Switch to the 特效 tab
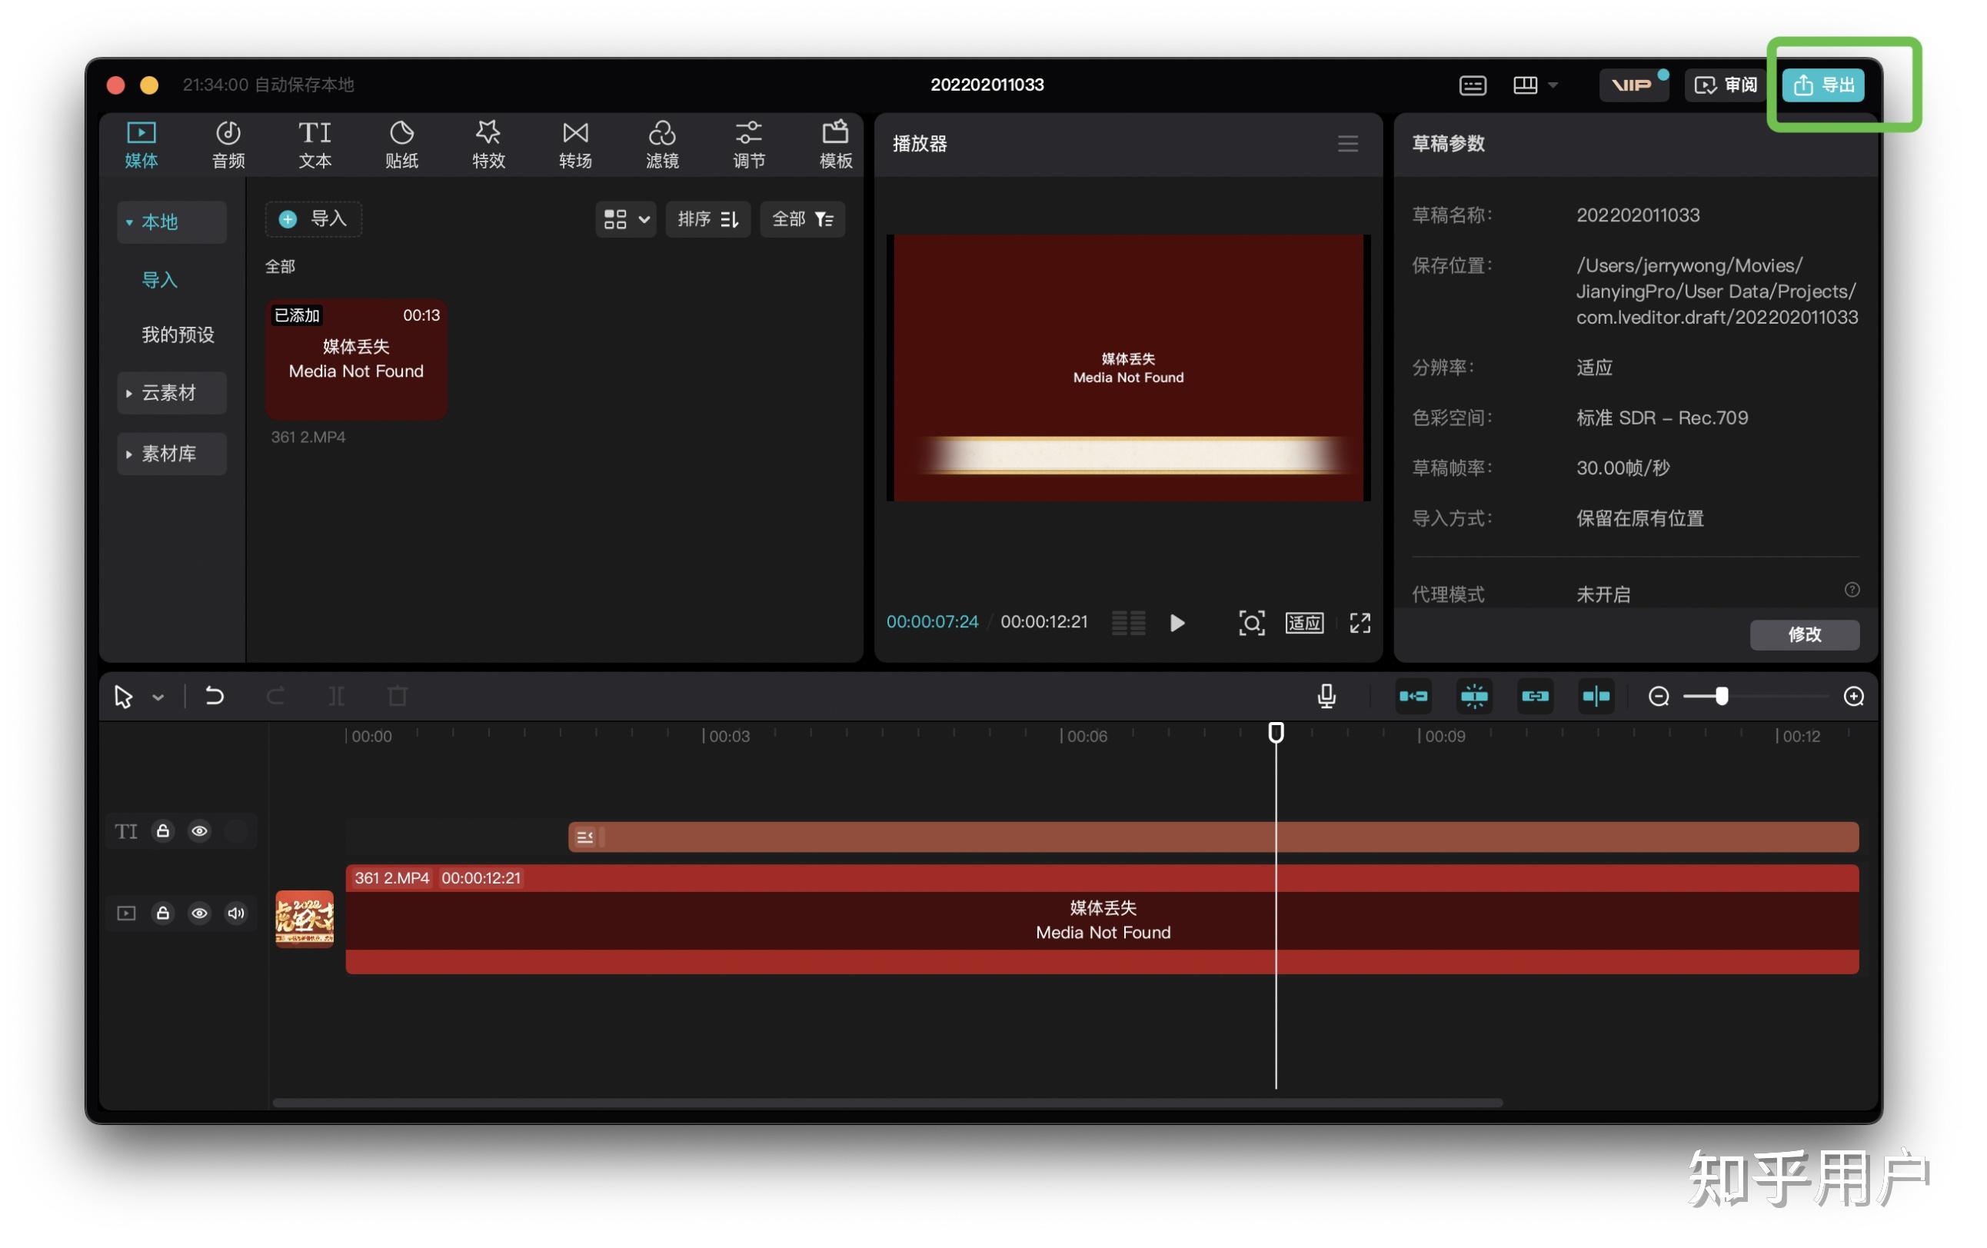The image size is (1987, 1248). [x=488, y=145]
